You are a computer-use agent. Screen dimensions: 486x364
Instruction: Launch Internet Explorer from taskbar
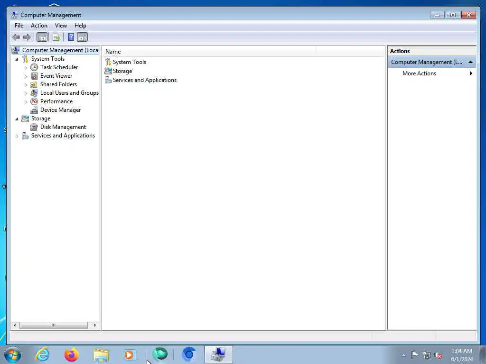(42, 355)
